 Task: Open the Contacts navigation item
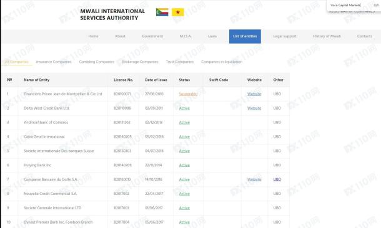pos(365,36)
